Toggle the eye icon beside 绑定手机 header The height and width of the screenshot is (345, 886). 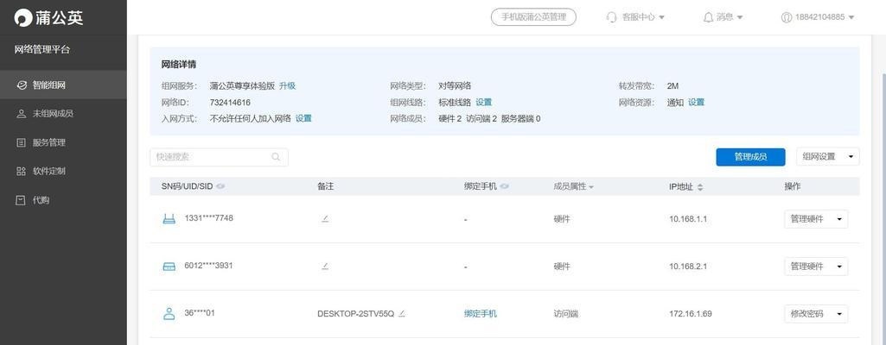pyautogui.click(x=504, y=186)
